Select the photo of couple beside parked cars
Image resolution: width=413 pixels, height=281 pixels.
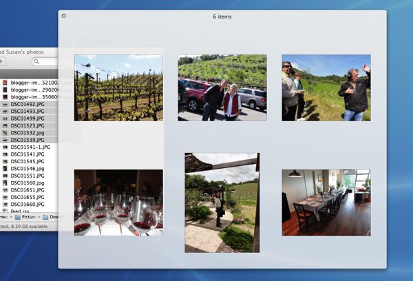tap(222, 87)
